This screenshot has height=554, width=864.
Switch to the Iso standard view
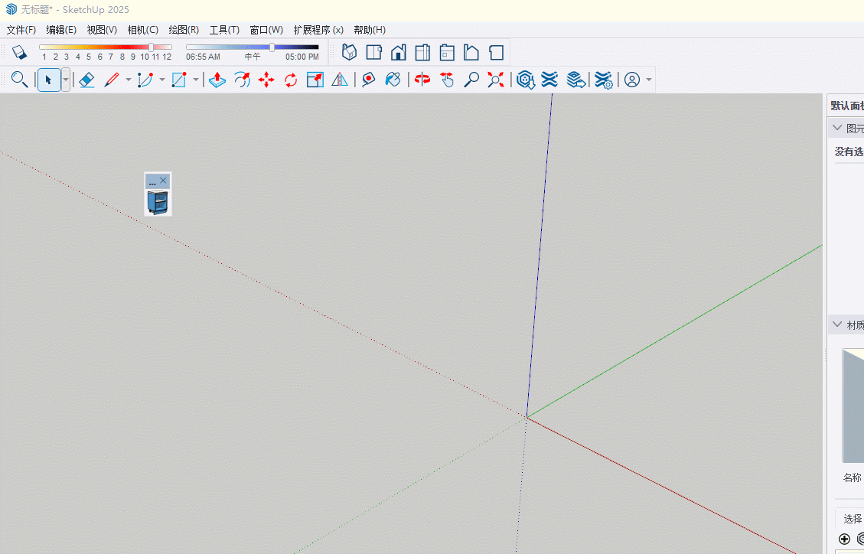click(350, 52)
